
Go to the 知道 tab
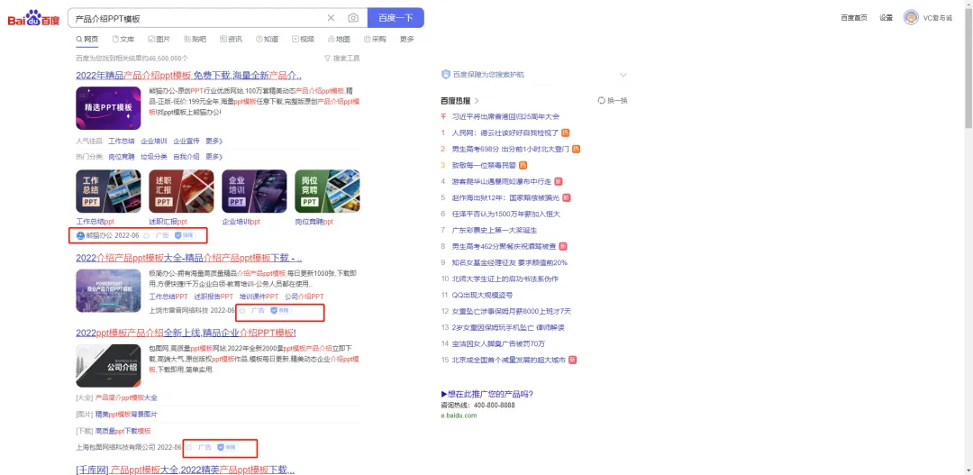267,39
